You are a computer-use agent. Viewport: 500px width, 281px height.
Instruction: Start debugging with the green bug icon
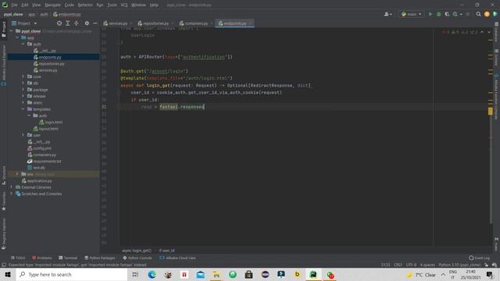[439, 14]
